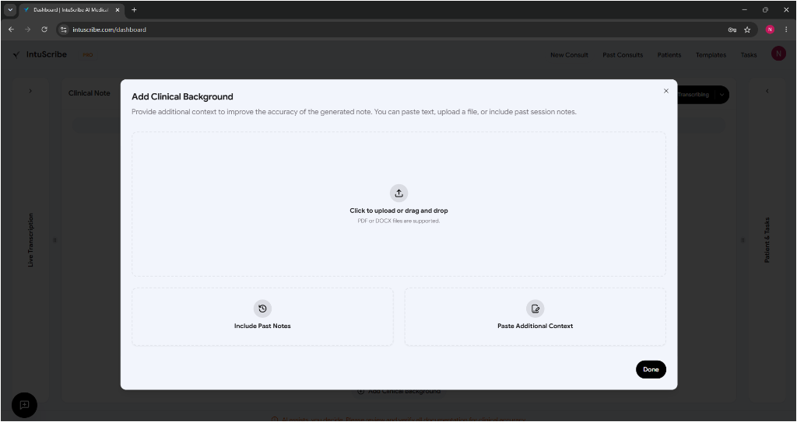Click the Include Past Notes card
The height and width of the screenshot is (422, 797).
tap(262, 317)
